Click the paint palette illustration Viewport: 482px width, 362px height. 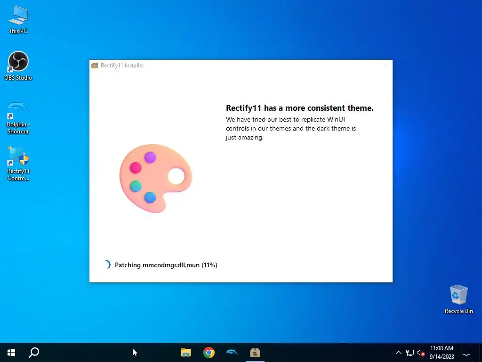(x=155, y=178)
